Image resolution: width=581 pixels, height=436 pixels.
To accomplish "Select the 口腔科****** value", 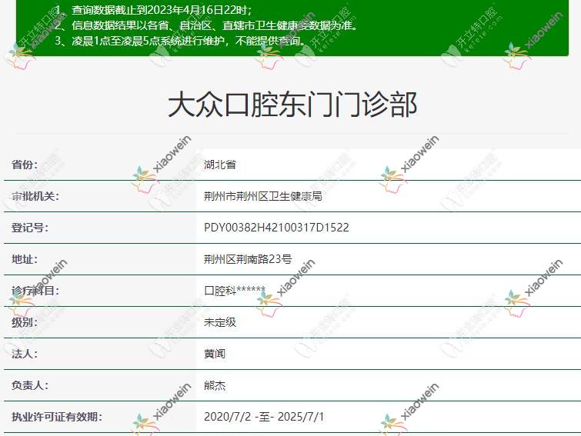I will [x=235, y=291].
